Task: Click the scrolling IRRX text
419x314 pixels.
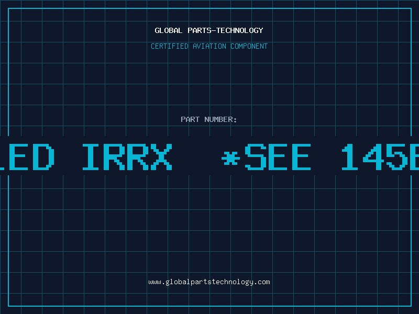Action: (127, 157)
